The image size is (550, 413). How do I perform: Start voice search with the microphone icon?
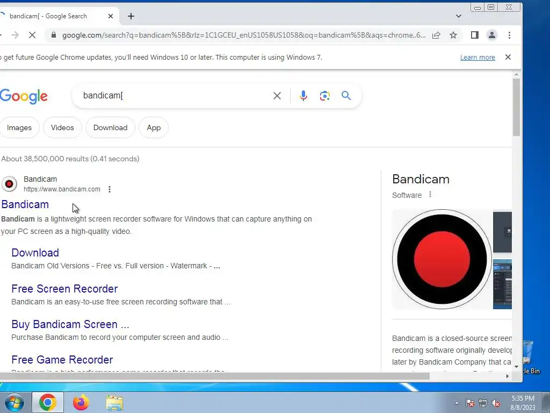(x=303, y=96)
